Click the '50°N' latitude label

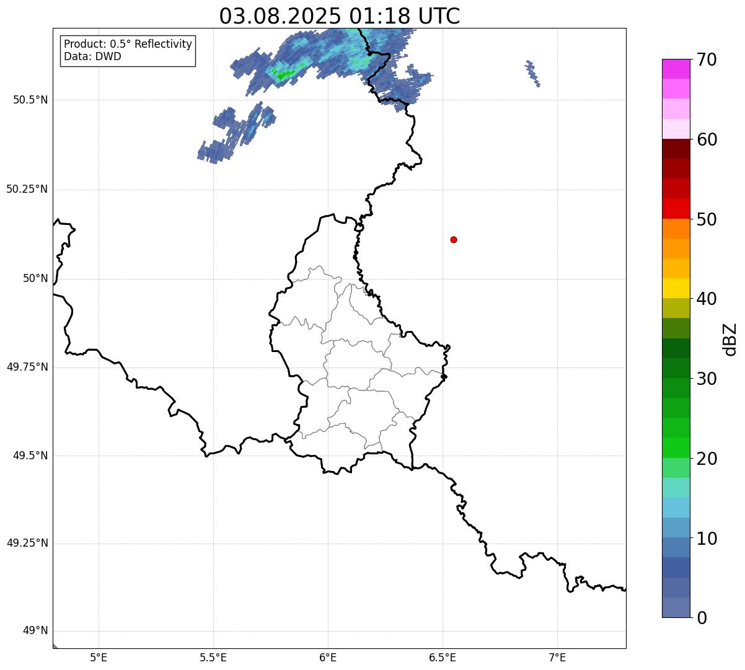point(35,278)
